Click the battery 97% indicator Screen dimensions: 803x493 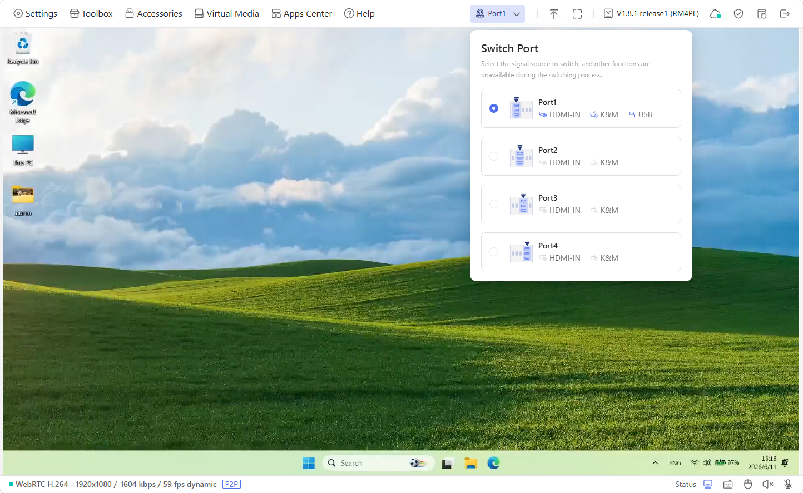pyautogui.click(x=727, y=463)
